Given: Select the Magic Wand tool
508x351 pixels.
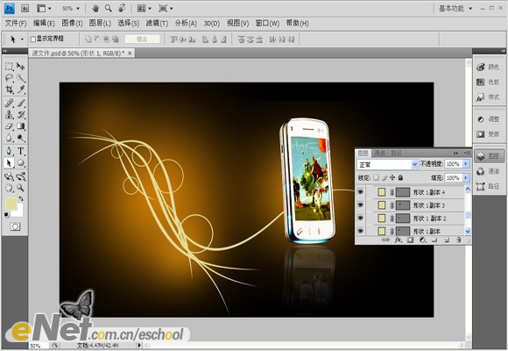Looking at the screenshot, I should pos(21,78).
